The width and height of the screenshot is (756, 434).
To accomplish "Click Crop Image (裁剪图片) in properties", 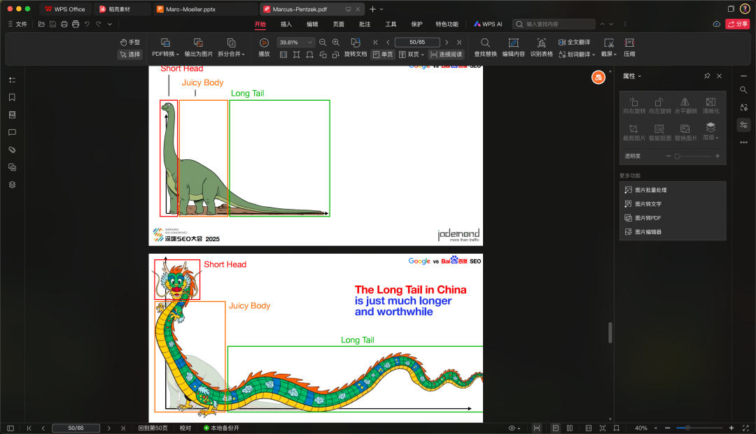I will (x=634, y=132).
